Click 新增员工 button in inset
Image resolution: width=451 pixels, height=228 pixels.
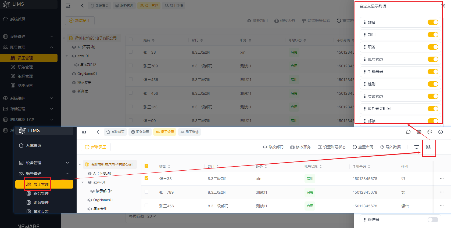(x=96, y=147)
